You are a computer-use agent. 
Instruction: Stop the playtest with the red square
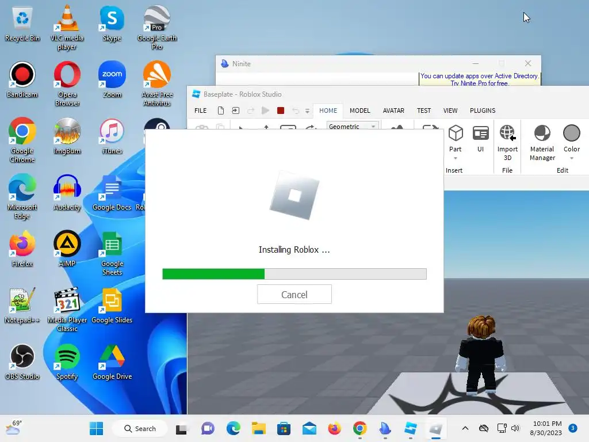(x=280, y=110)
